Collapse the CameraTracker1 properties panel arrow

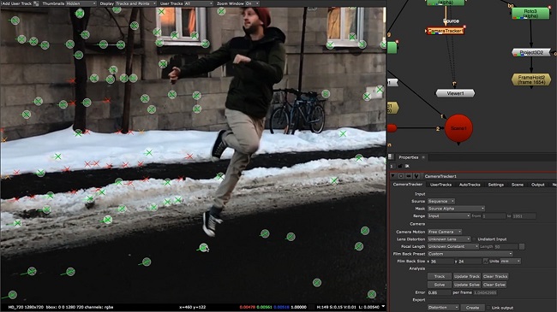pyautogui.click(x=392, y=176)
